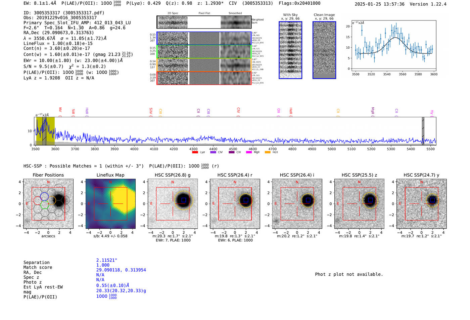
Task: Click the "S/N = 9.5(±0.7)" line
Action: click(44, 66)
